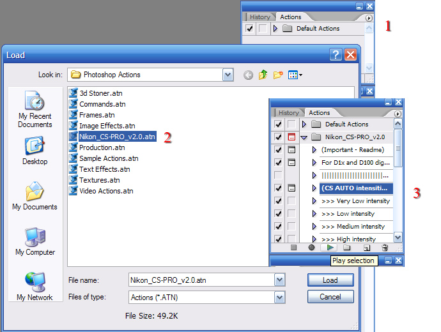The image size is (441, 332).
Task: Expand the High intensity action steps
Action: 314,239
